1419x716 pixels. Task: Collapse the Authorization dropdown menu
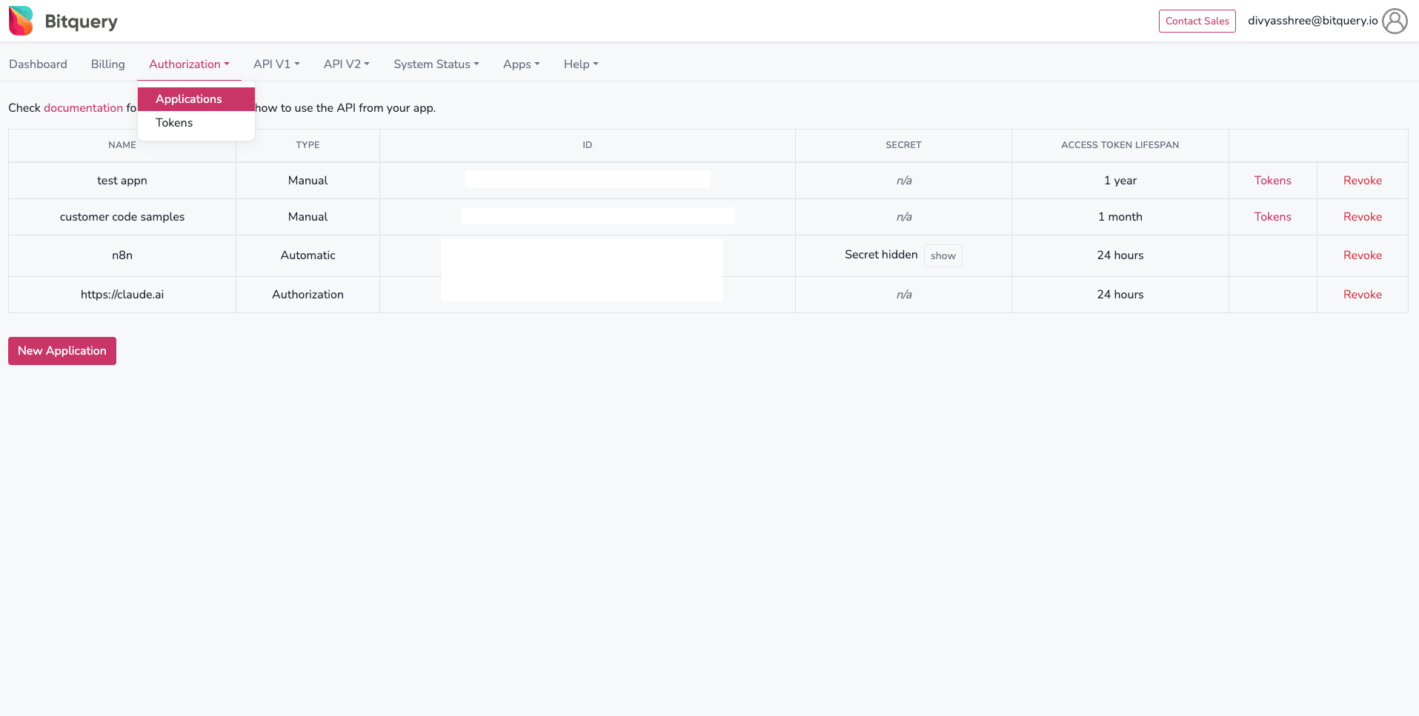tap(189, 64)
